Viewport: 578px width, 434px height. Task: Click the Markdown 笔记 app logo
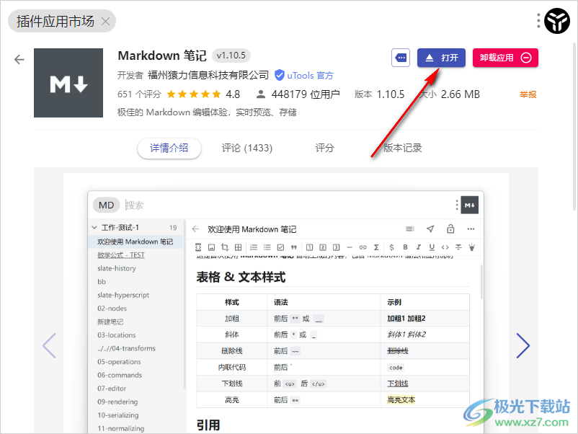pyautogui.click(x=68, y=83)
